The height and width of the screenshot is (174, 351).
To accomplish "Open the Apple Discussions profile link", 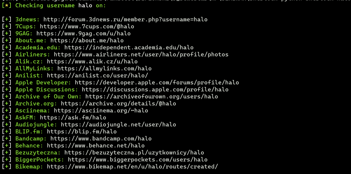I will [155, 90].
